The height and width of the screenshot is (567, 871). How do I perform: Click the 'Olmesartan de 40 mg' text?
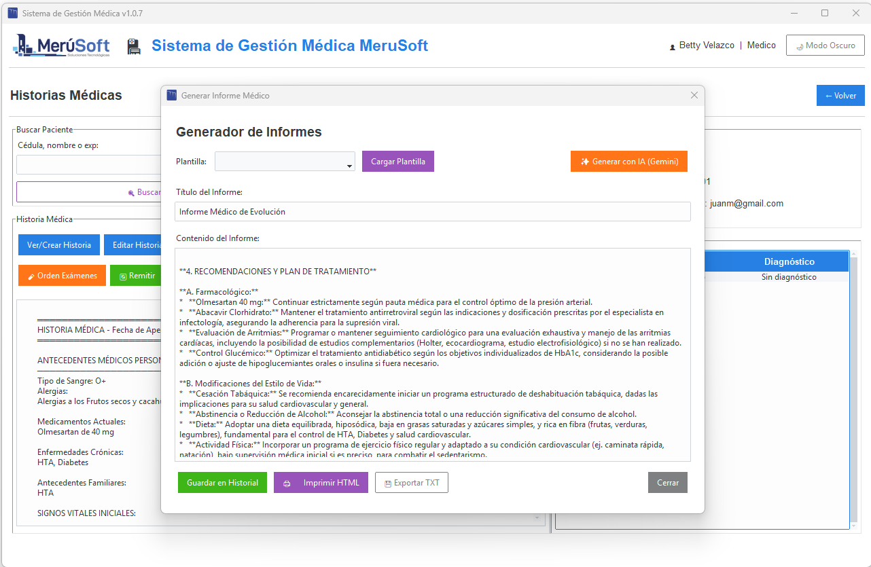[x=75, y=432]
